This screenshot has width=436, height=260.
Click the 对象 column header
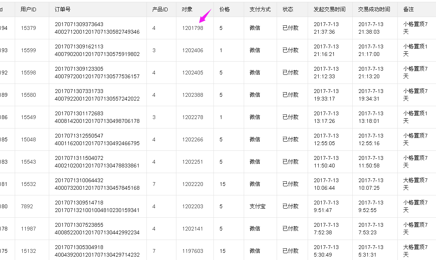(x=187, y=9)
